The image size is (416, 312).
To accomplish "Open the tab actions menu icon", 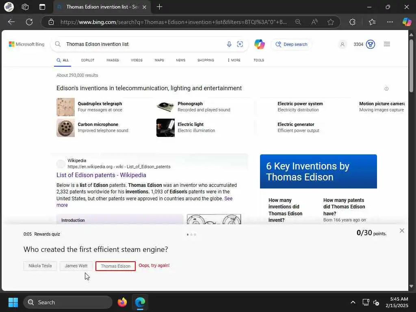I will click(42, 7).
